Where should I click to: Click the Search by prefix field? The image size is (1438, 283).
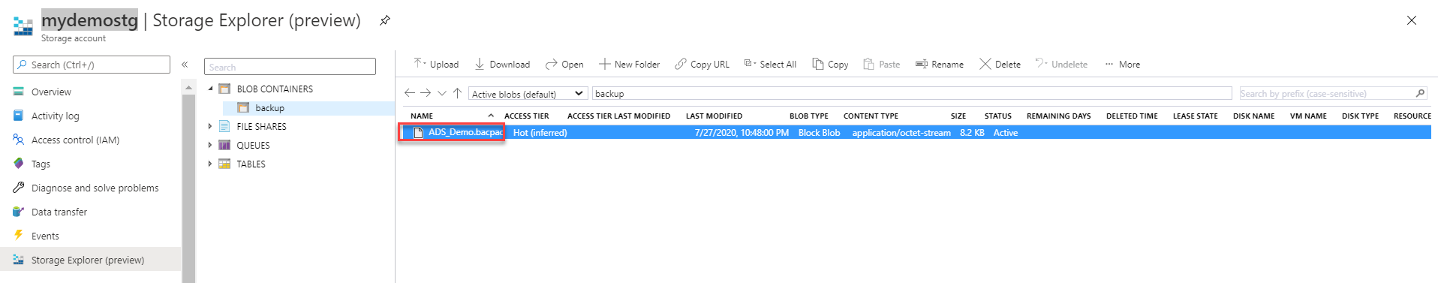[1326, 93]
